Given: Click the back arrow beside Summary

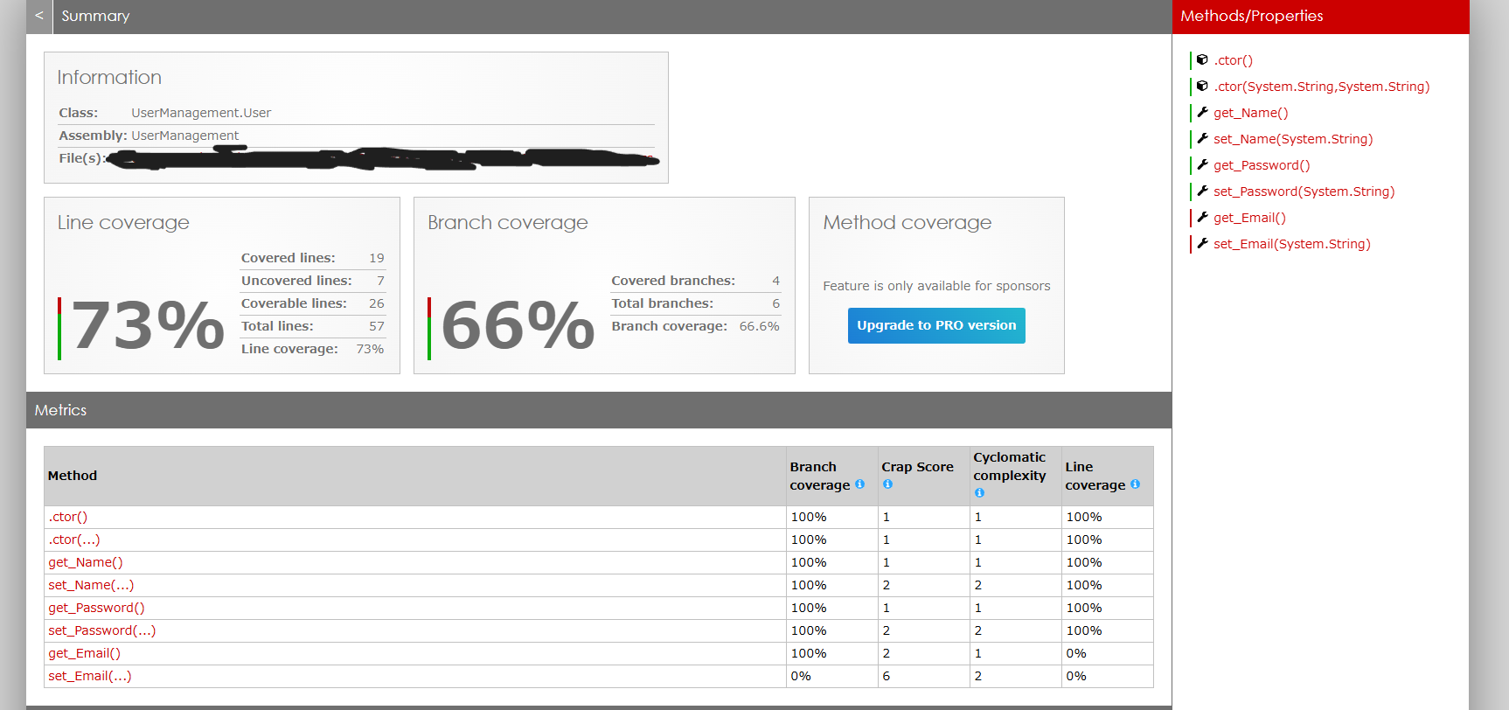Looking at the screenshot, I should tap(39, 16).
